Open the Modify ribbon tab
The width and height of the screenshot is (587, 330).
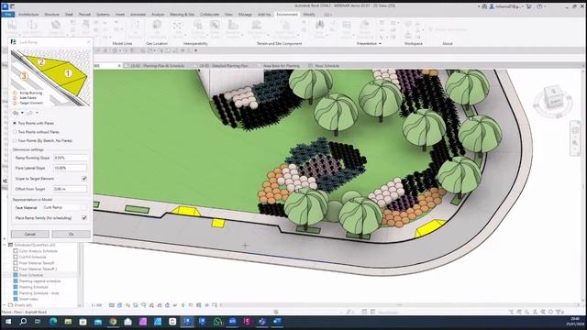309,15
